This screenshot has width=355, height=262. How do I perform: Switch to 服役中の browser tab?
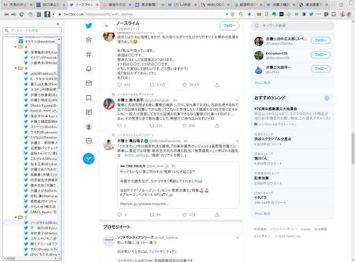click(x=116, y=4)
